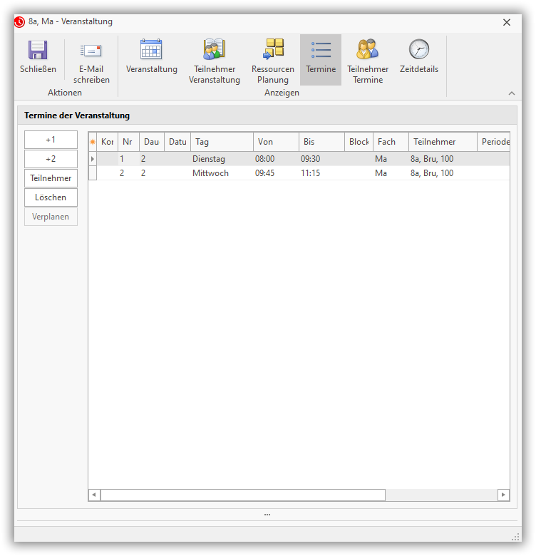The width and height of the screenshot is (536, 556).
Task: Select the Mittwoch appointment row
Action: click(210, 173)
